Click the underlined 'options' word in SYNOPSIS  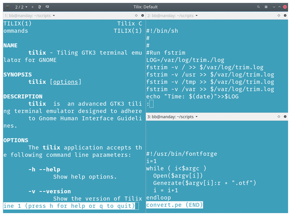pos(65,82)
